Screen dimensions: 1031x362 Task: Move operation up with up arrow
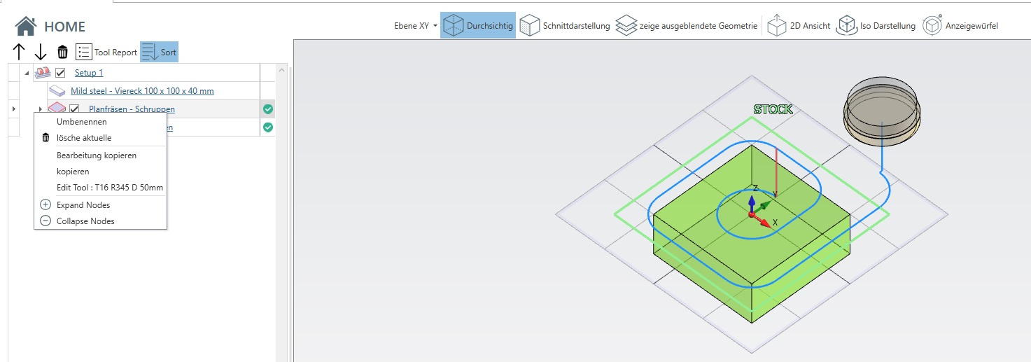[19, 52]
